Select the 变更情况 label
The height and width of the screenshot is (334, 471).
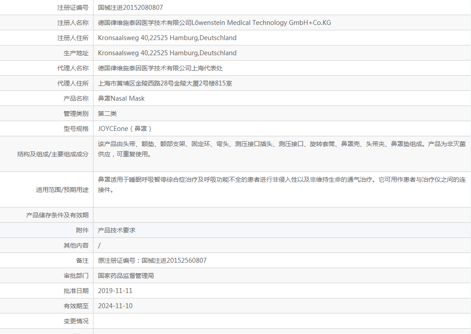click(76, 321)
